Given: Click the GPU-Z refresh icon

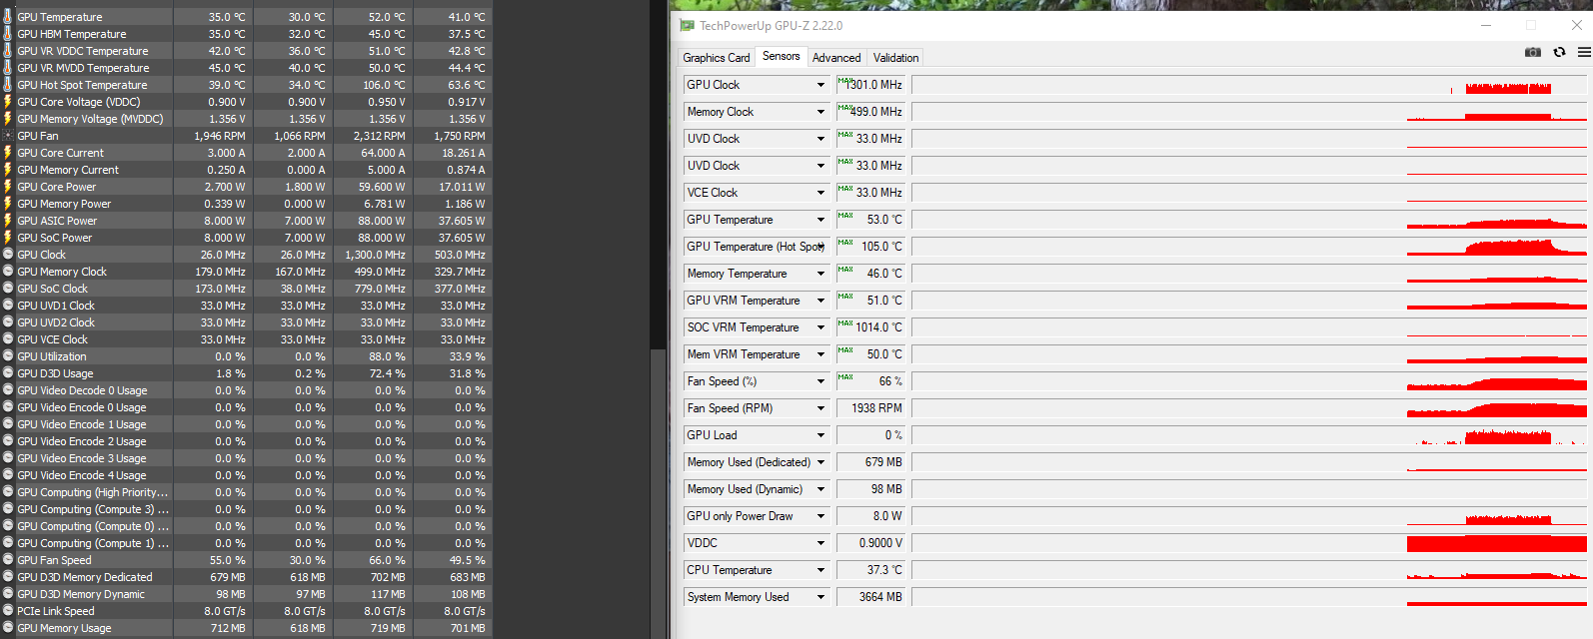Looking at the screenshot, I should (1559, 52).
